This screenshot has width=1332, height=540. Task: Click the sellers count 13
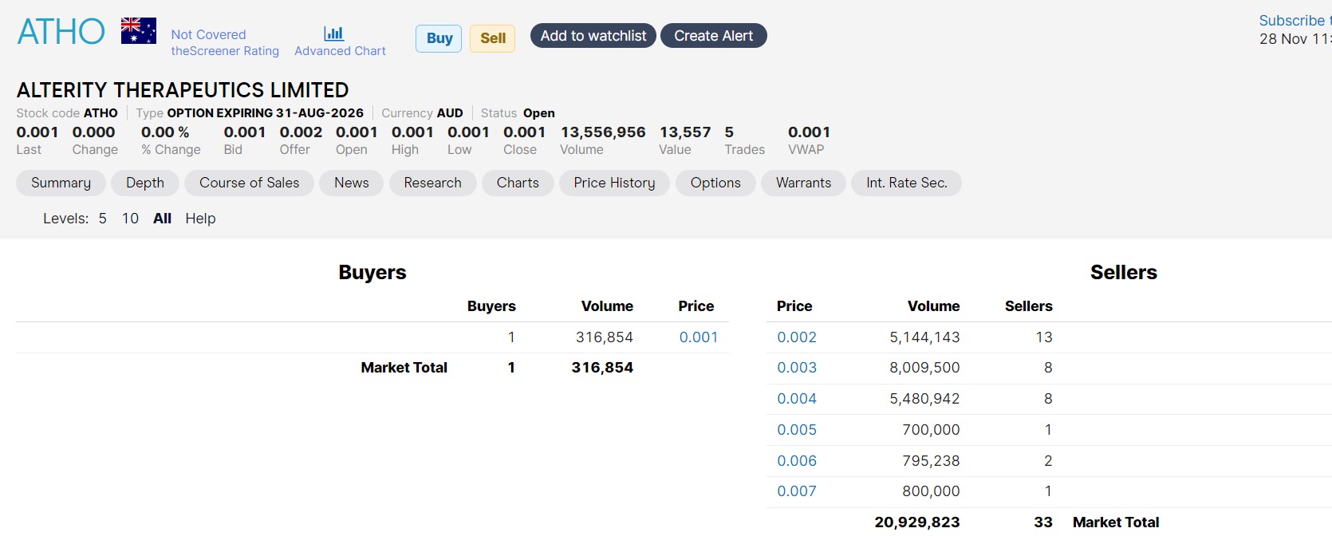(1044, 337)
